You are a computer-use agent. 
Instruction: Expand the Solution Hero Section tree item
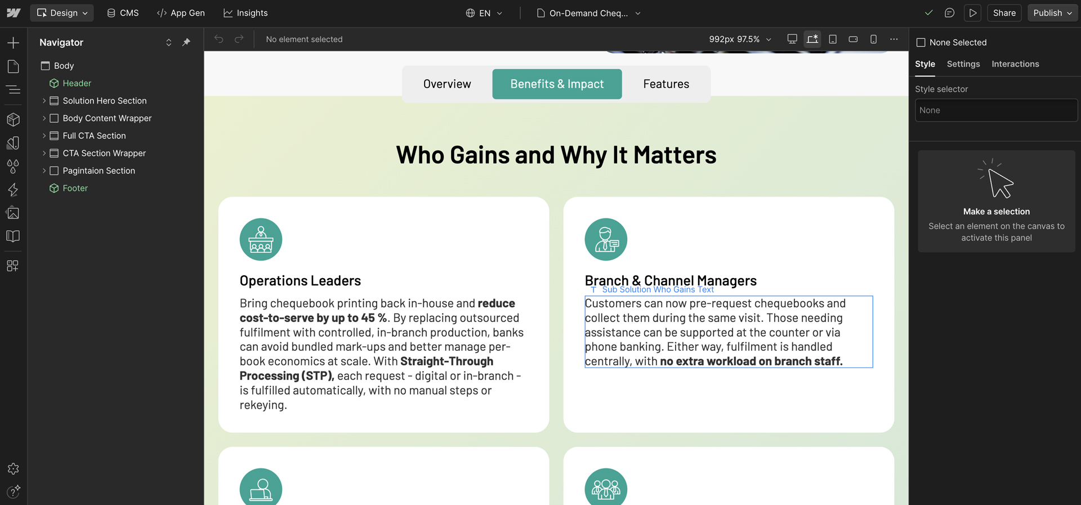point(44,101)
